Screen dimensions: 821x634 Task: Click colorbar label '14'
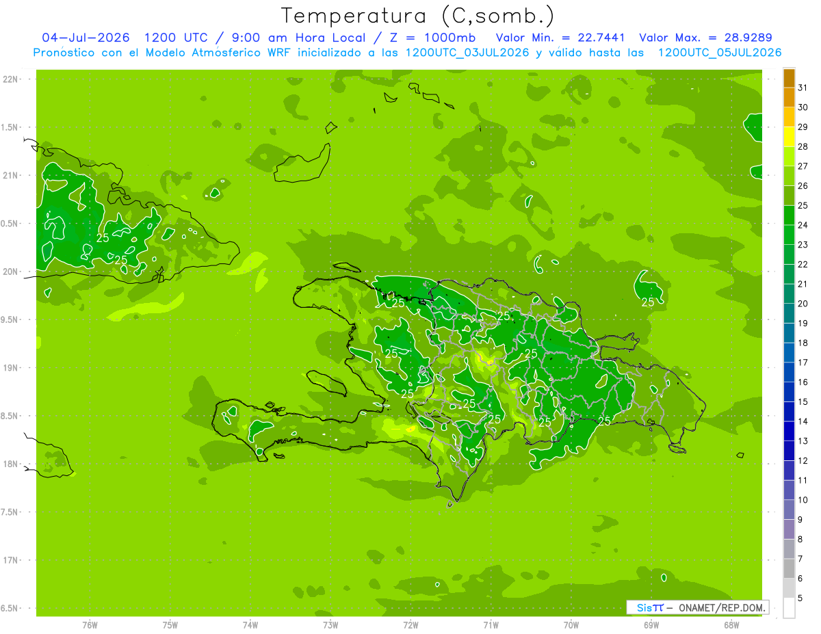pyautogui.click(x=803, y=421)
